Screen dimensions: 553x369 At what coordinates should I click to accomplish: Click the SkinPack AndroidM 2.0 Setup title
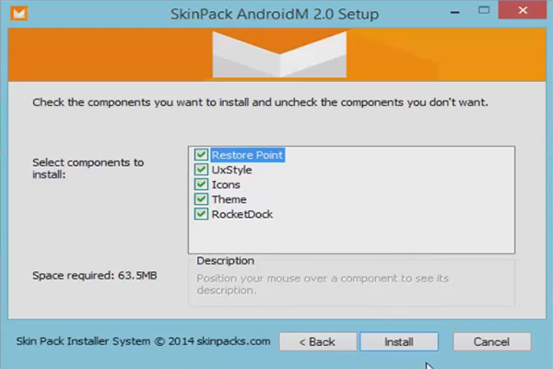[x=275, y=14]
